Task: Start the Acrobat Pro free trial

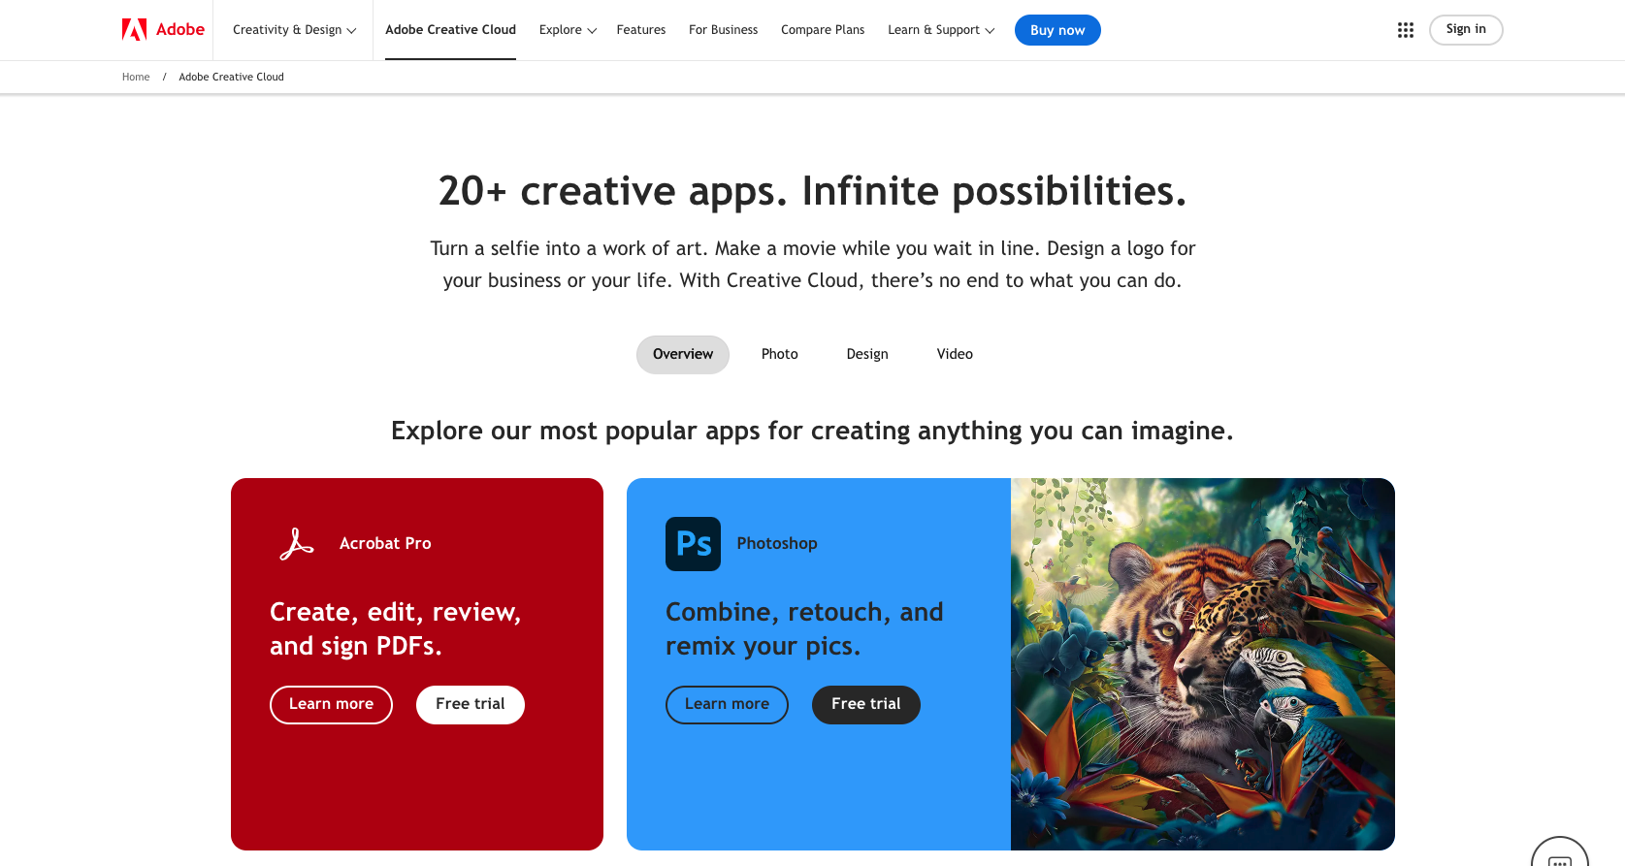Action: [471, 704]
